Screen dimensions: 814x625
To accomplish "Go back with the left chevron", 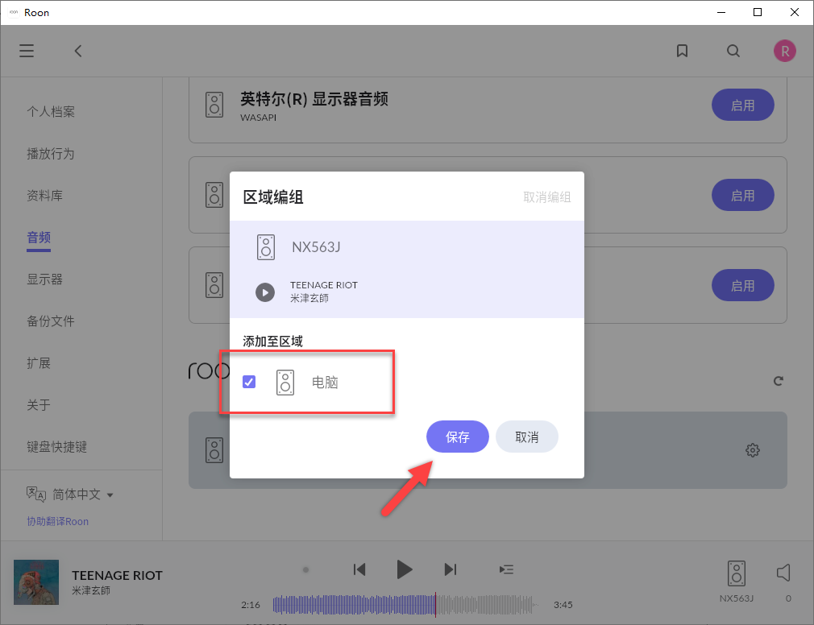I will point(78,51).
